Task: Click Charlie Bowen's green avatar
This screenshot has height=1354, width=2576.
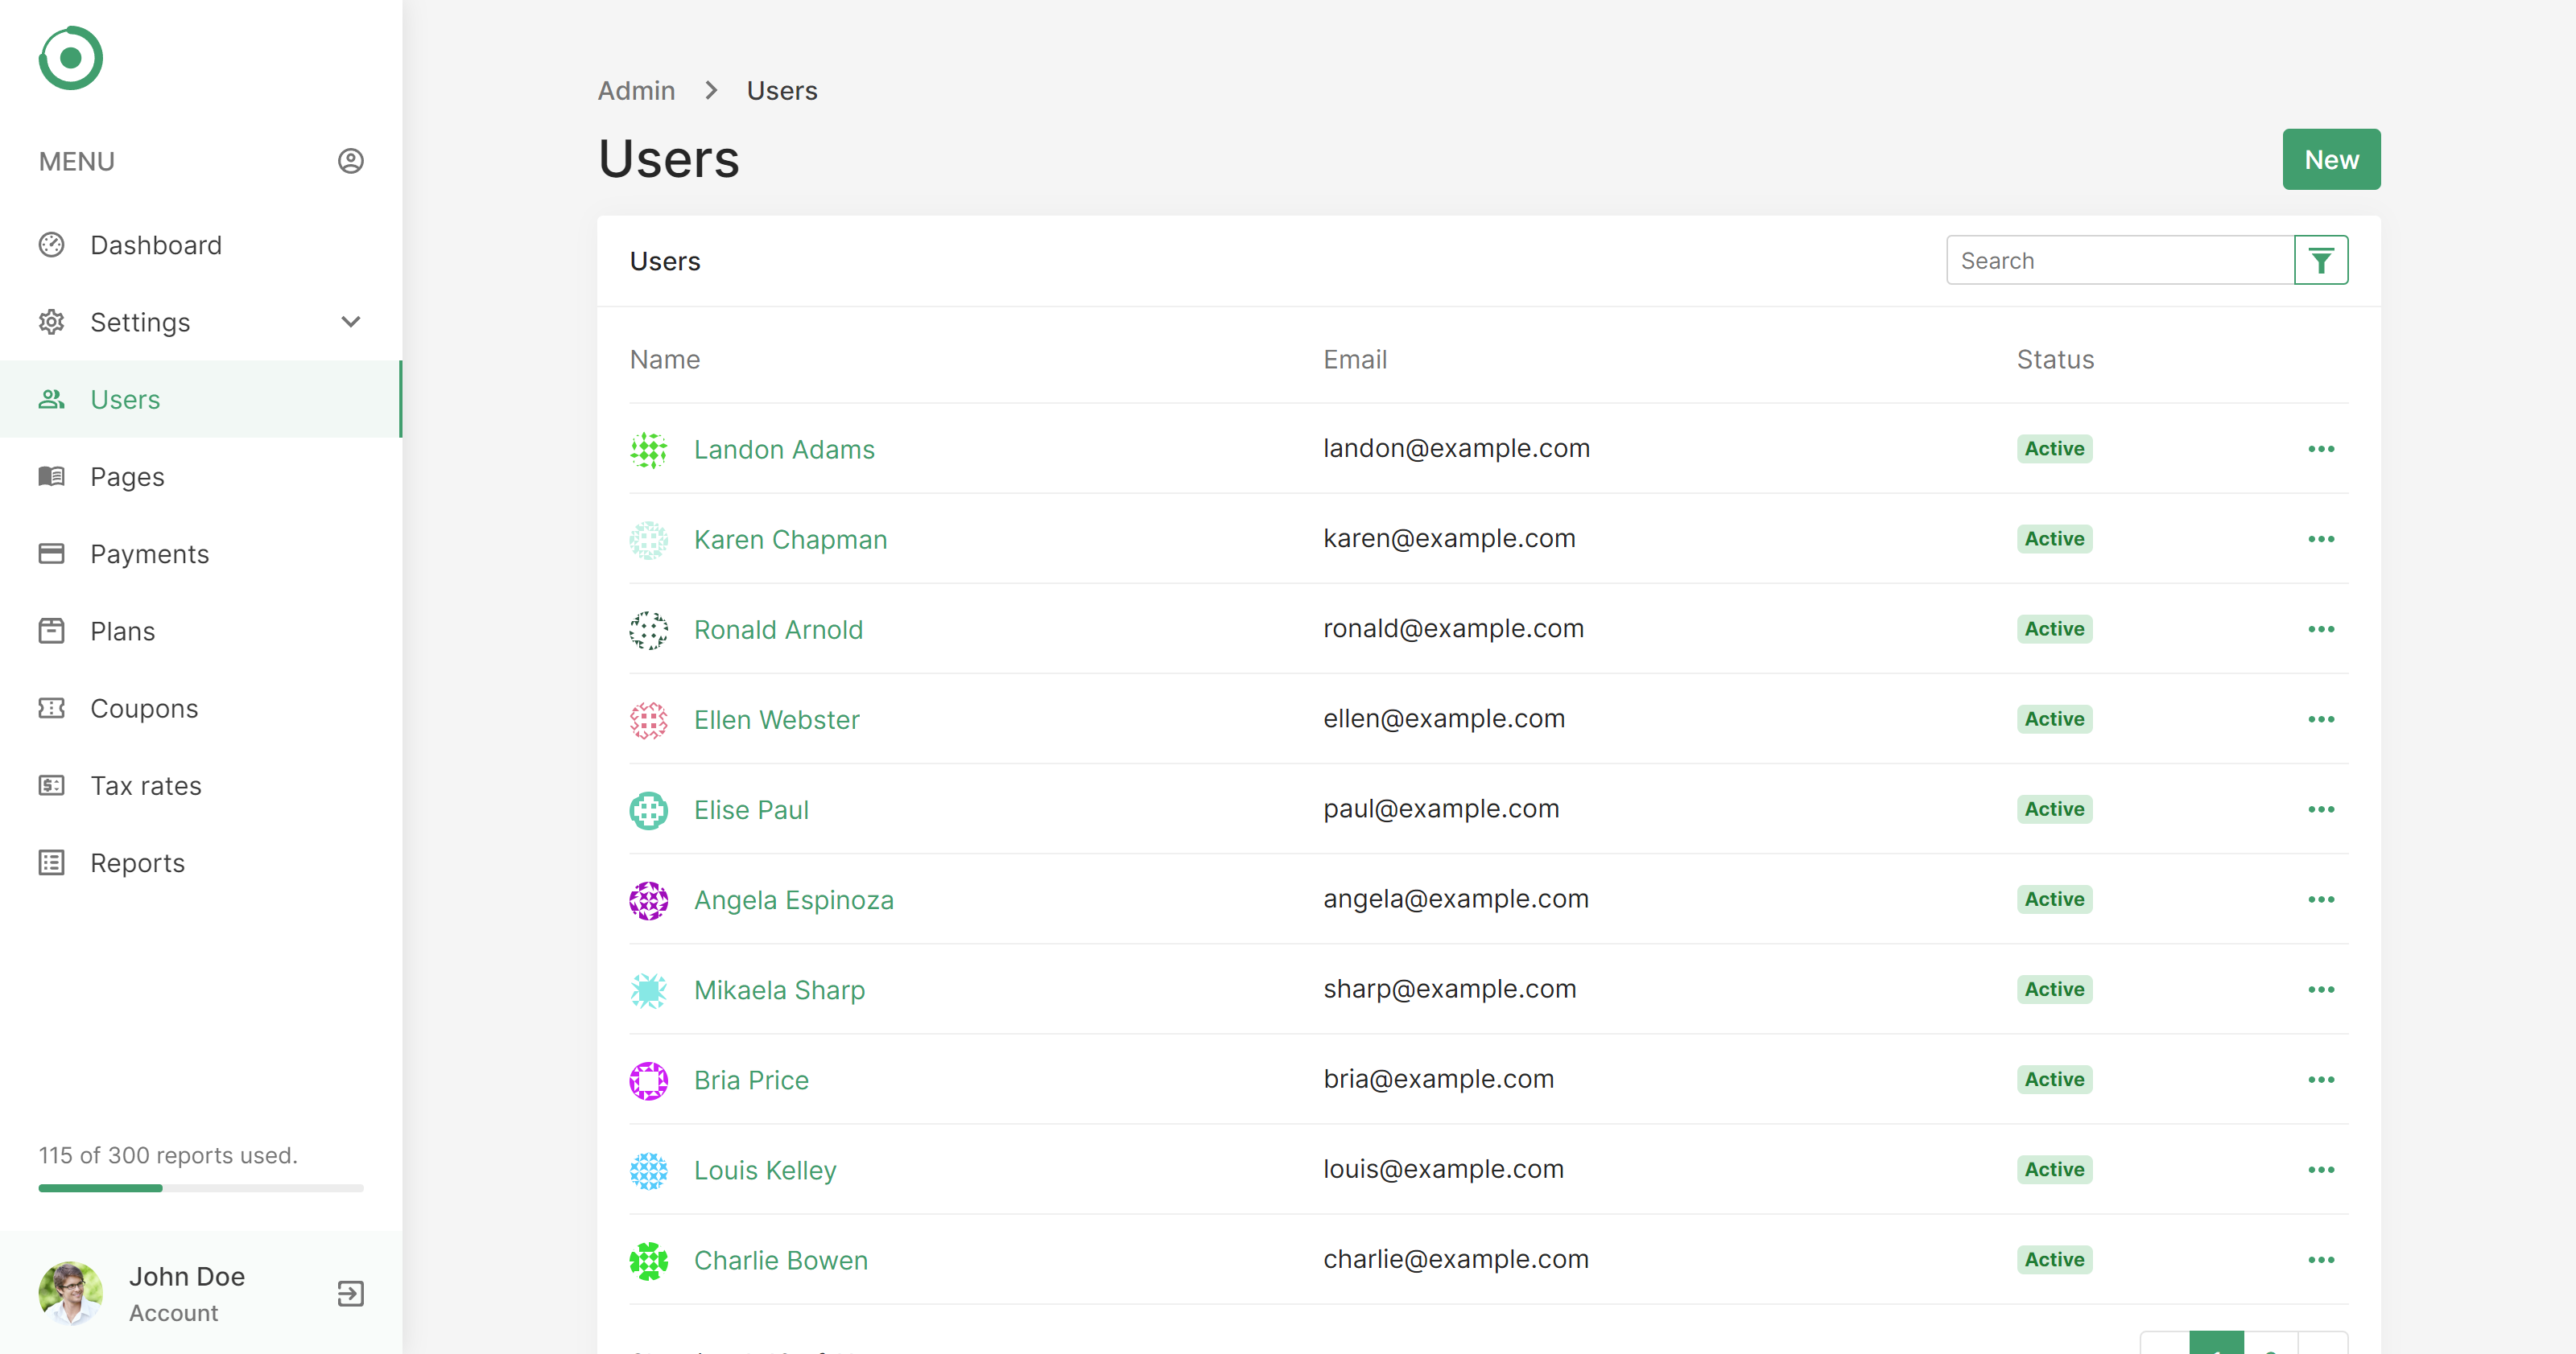Action: [648, 1260]
